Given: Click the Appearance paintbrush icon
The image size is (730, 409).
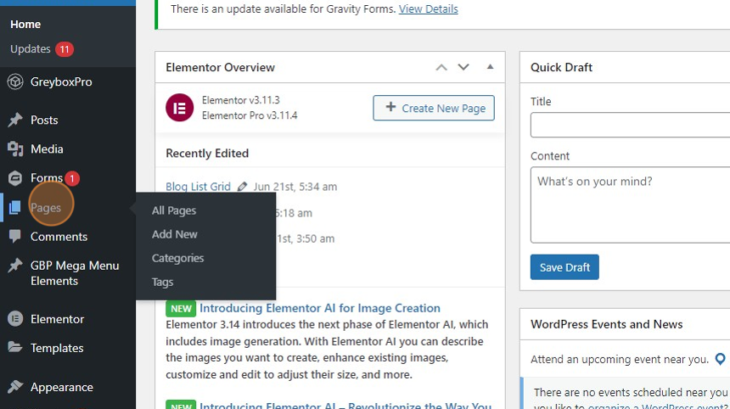Looking at the screenshot, I should [15, 387].
